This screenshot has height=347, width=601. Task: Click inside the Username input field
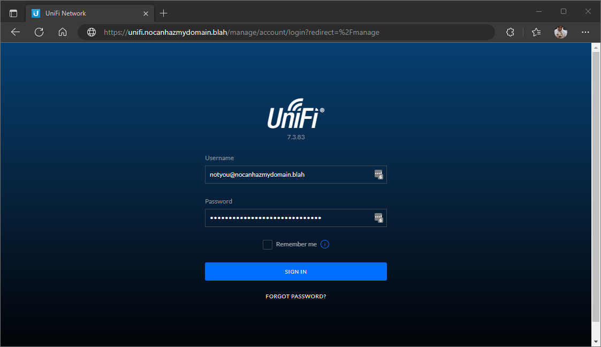(289, 175)
